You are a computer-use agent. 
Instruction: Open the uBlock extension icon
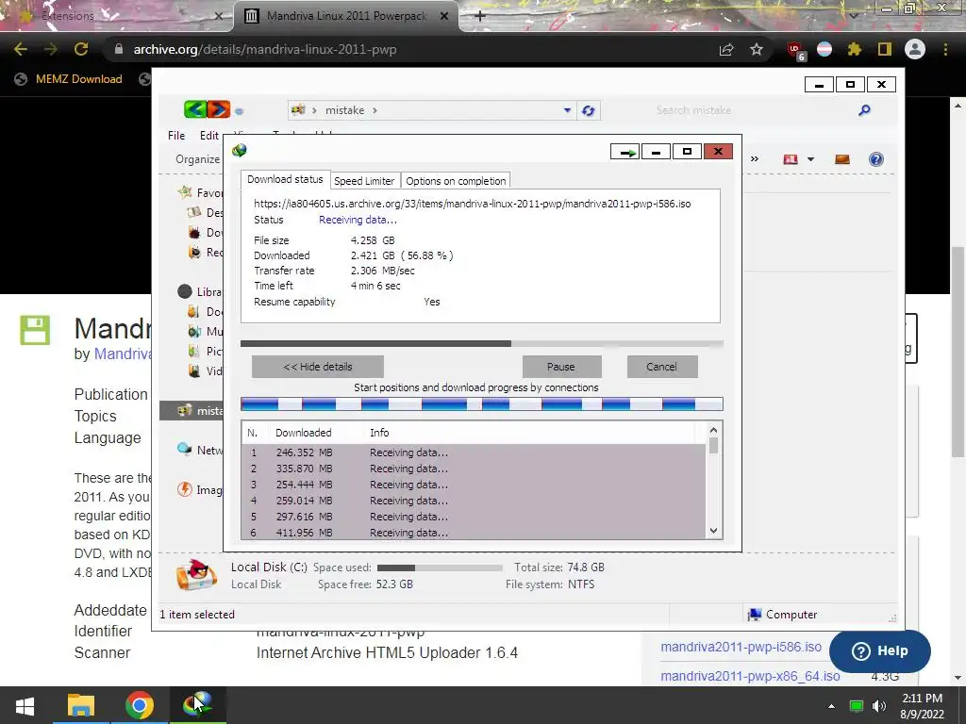tap(796, 50)
